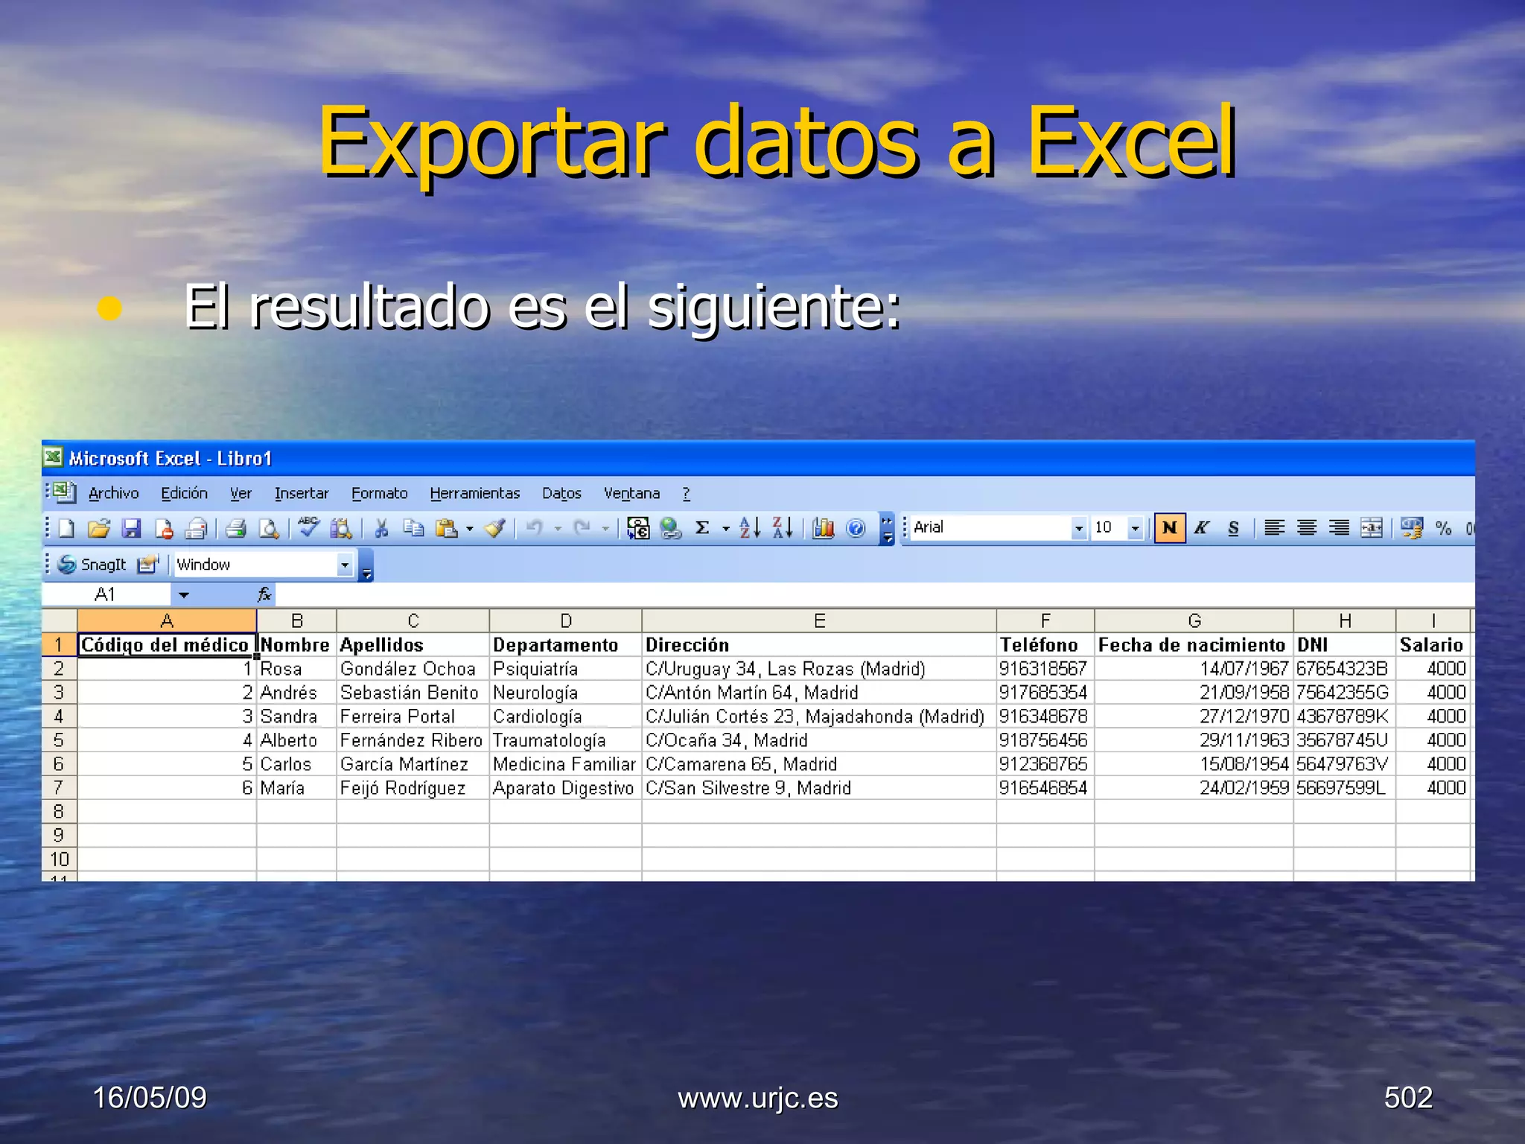Select row 5 header
This screenshot has height=1144, width=1525.
59,740
